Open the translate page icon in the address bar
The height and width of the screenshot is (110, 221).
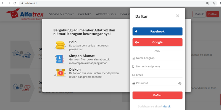[208, 3]
